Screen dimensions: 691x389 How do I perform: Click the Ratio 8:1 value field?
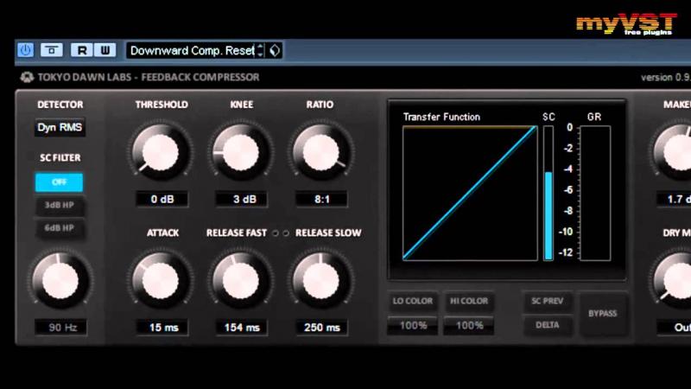coord(321,199)
